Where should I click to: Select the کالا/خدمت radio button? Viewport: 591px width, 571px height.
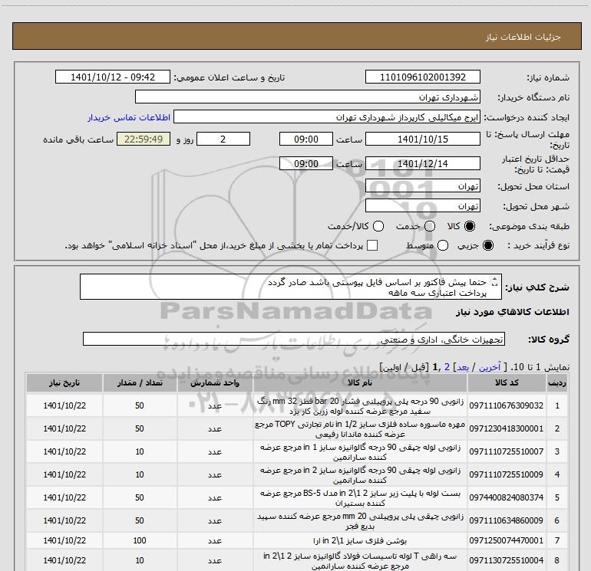click(378, 226)
